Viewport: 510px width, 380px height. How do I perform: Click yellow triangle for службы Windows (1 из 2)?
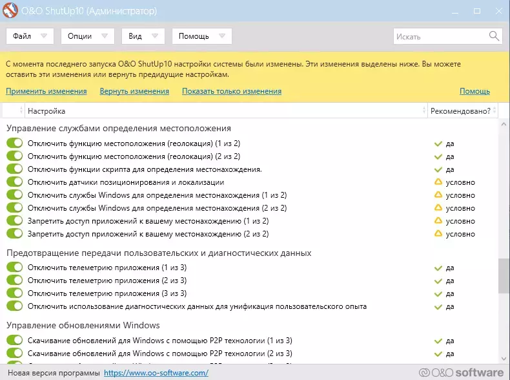click(x=438, y=195)
